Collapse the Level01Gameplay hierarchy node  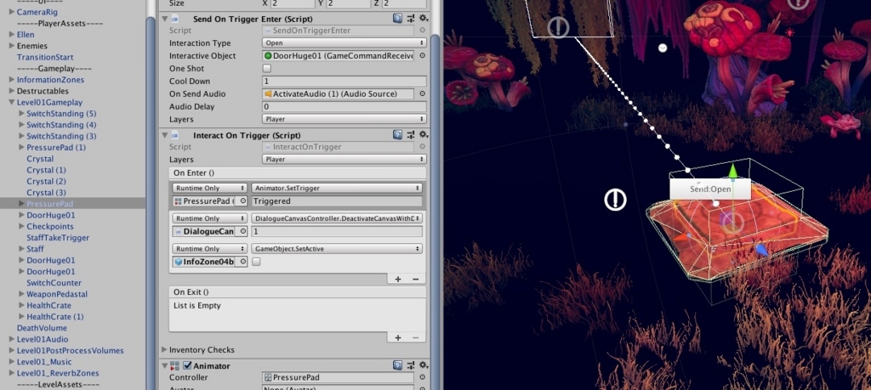click(x=12, y=102)
